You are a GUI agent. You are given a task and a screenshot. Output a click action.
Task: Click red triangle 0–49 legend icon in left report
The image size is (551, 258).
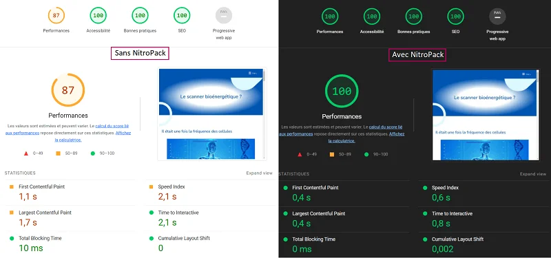(25, 153)
